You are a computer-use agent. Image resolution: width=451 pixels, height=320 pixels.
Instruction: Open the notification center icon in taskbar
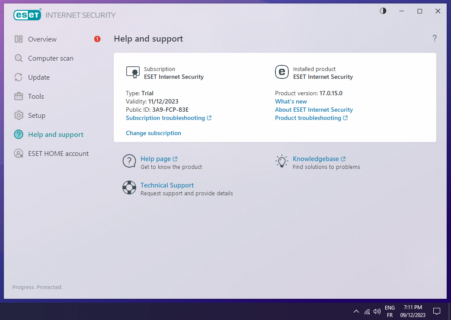pos(437,311)
